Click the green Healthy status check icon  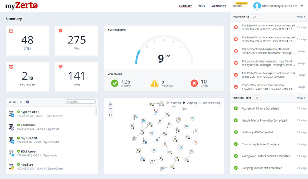pos(115,83)
